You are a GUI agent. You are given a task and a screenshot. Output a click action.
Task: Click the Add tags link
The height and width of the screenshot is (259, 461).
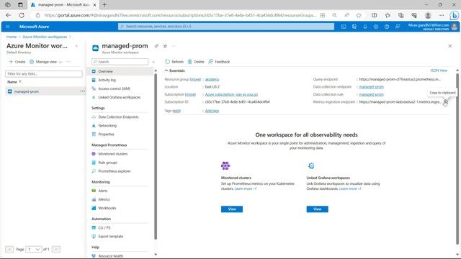click(212, 111)
